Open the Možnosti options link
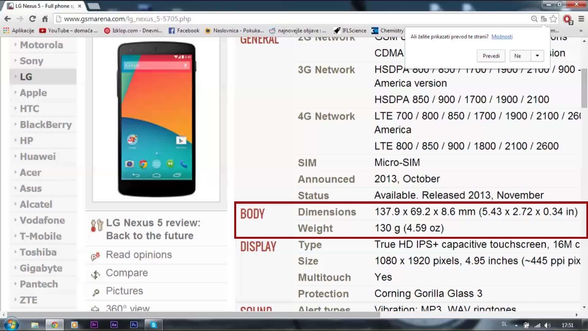 tap(502, 36)
